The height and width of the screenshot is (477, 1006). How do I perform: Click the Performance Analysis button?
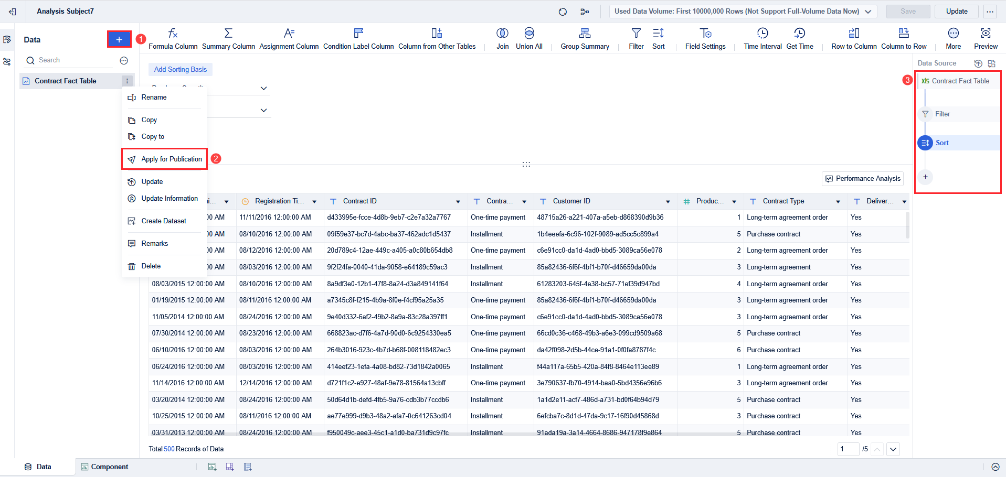pyautogui.click(x=862, y=179)
